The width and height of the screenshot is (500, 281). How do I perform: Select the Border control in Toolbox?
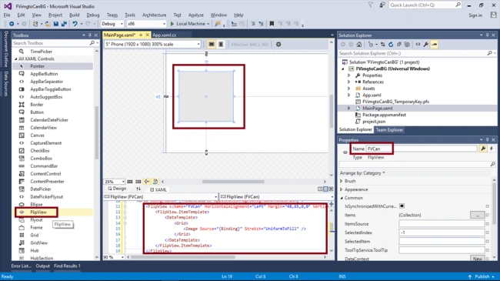point(37,105)
